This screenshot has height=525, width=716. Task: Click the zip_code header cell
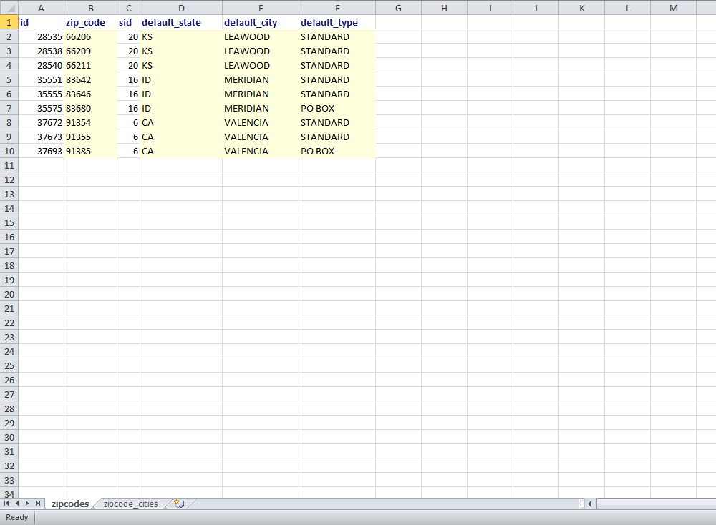pos(90,22)
